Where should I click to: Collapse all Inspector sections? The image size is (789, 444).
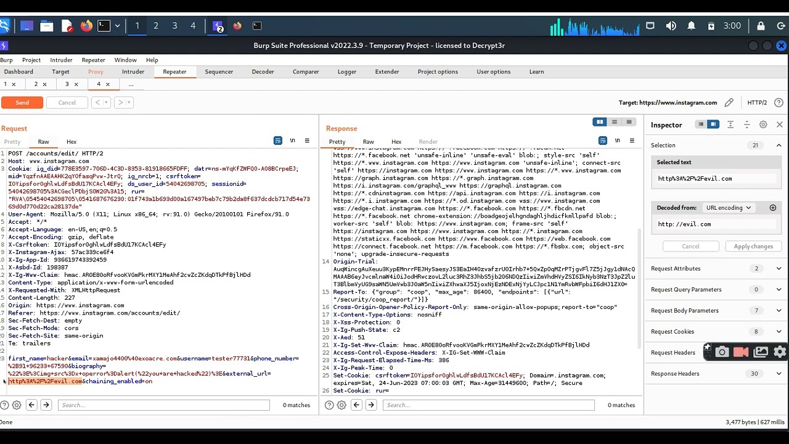(x=746, y=125)
